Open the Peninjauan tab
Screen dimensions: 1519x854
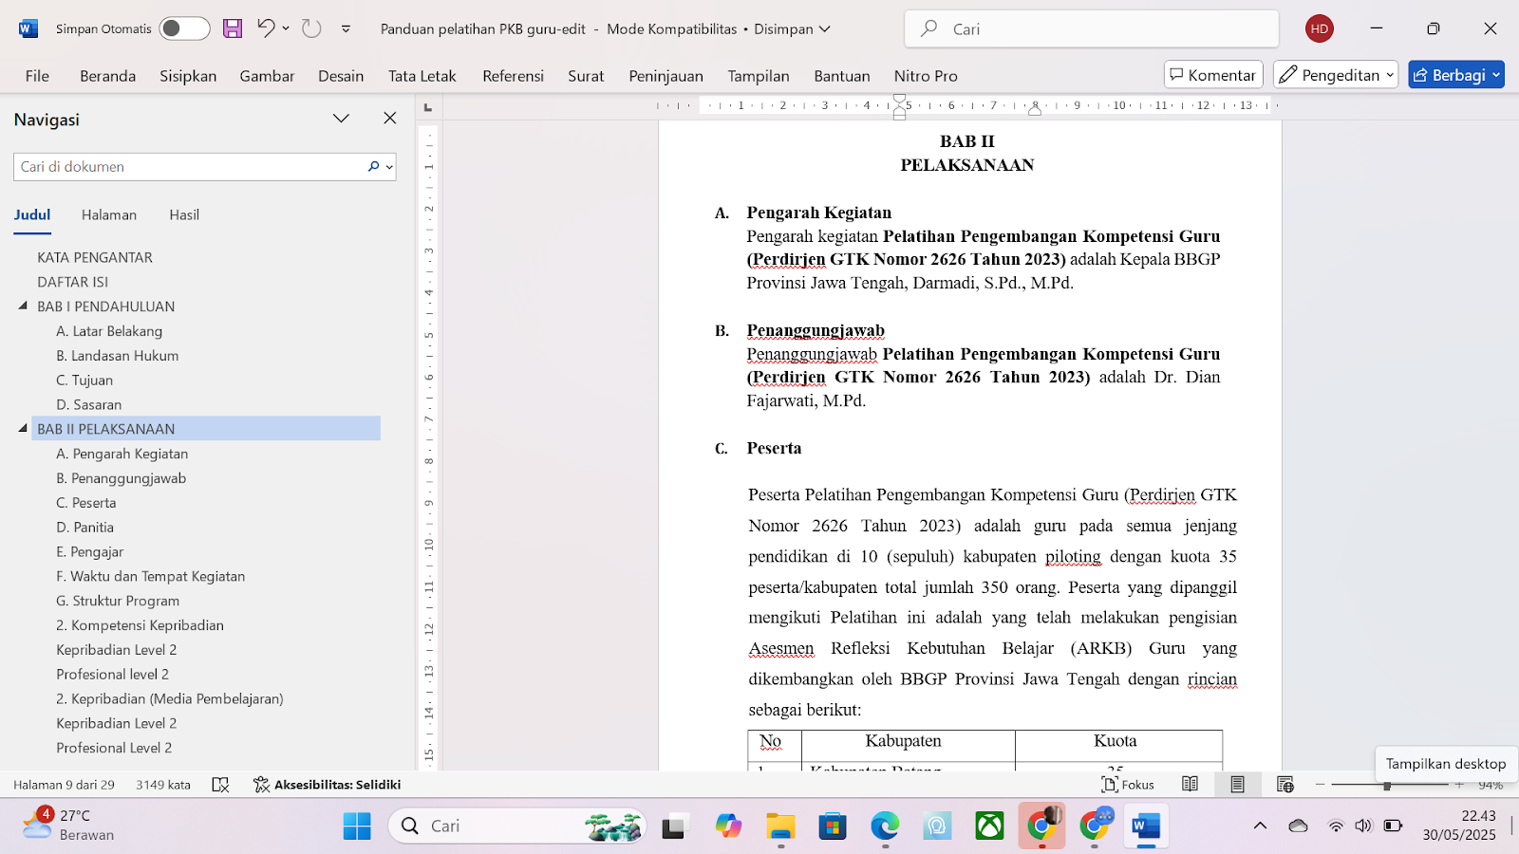point(666,76)
